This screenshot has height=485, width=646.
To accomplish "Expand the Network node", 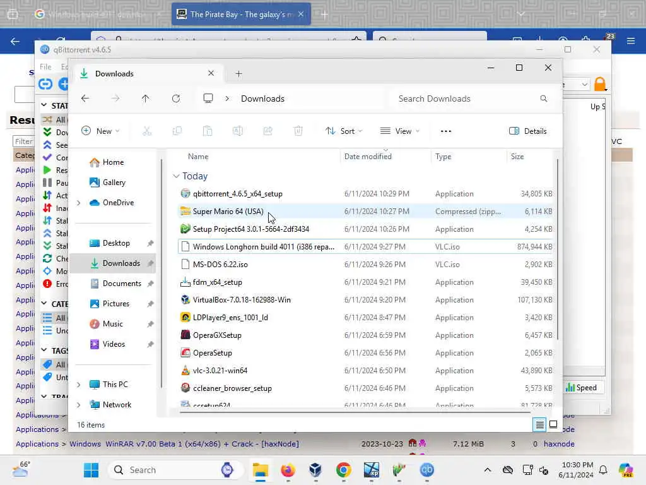I will [79, 405].
